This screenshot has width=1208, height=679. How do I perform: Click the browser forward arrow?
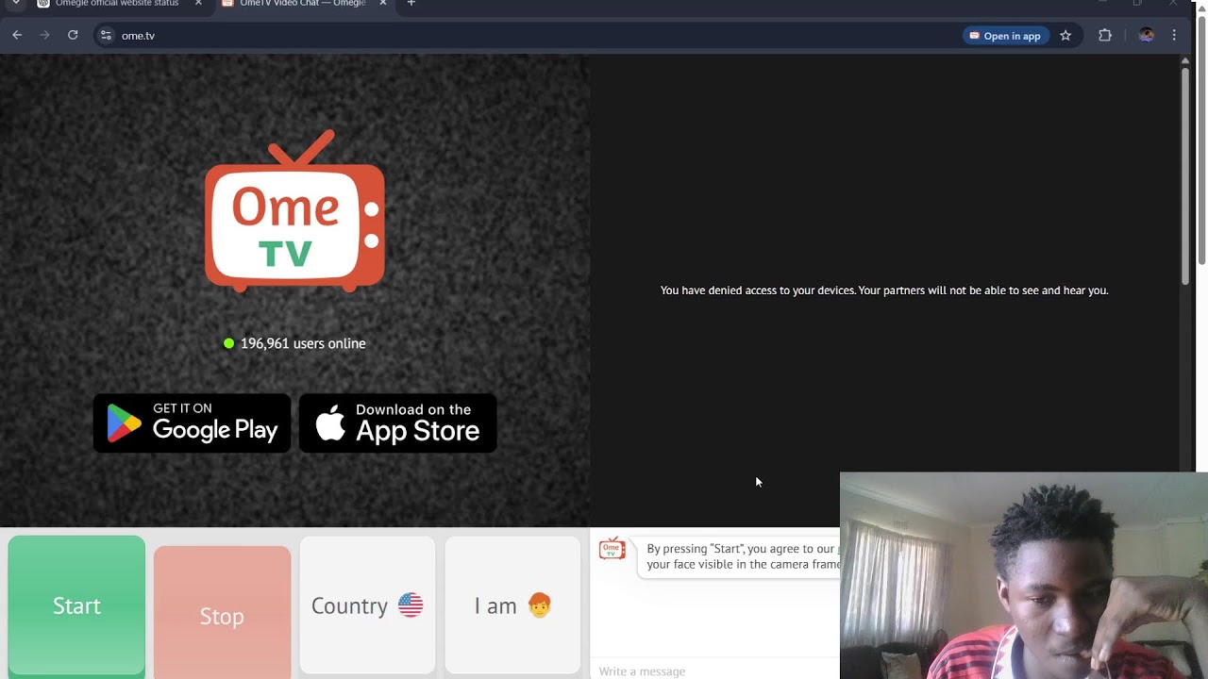(x=44, y=35)
